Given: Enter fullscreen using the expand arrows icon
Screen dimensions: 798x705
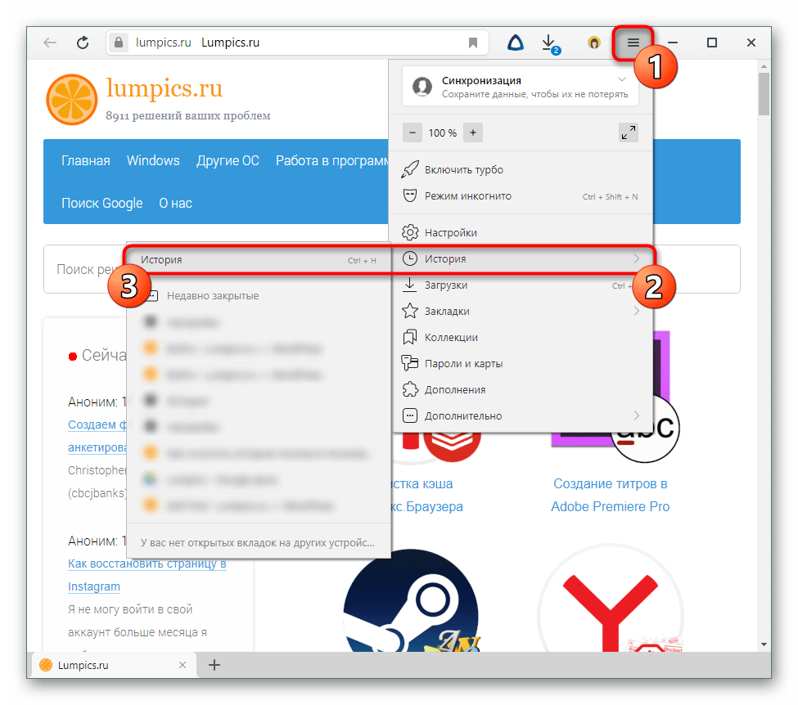Looking at the screenshot, I should (628, 132).
